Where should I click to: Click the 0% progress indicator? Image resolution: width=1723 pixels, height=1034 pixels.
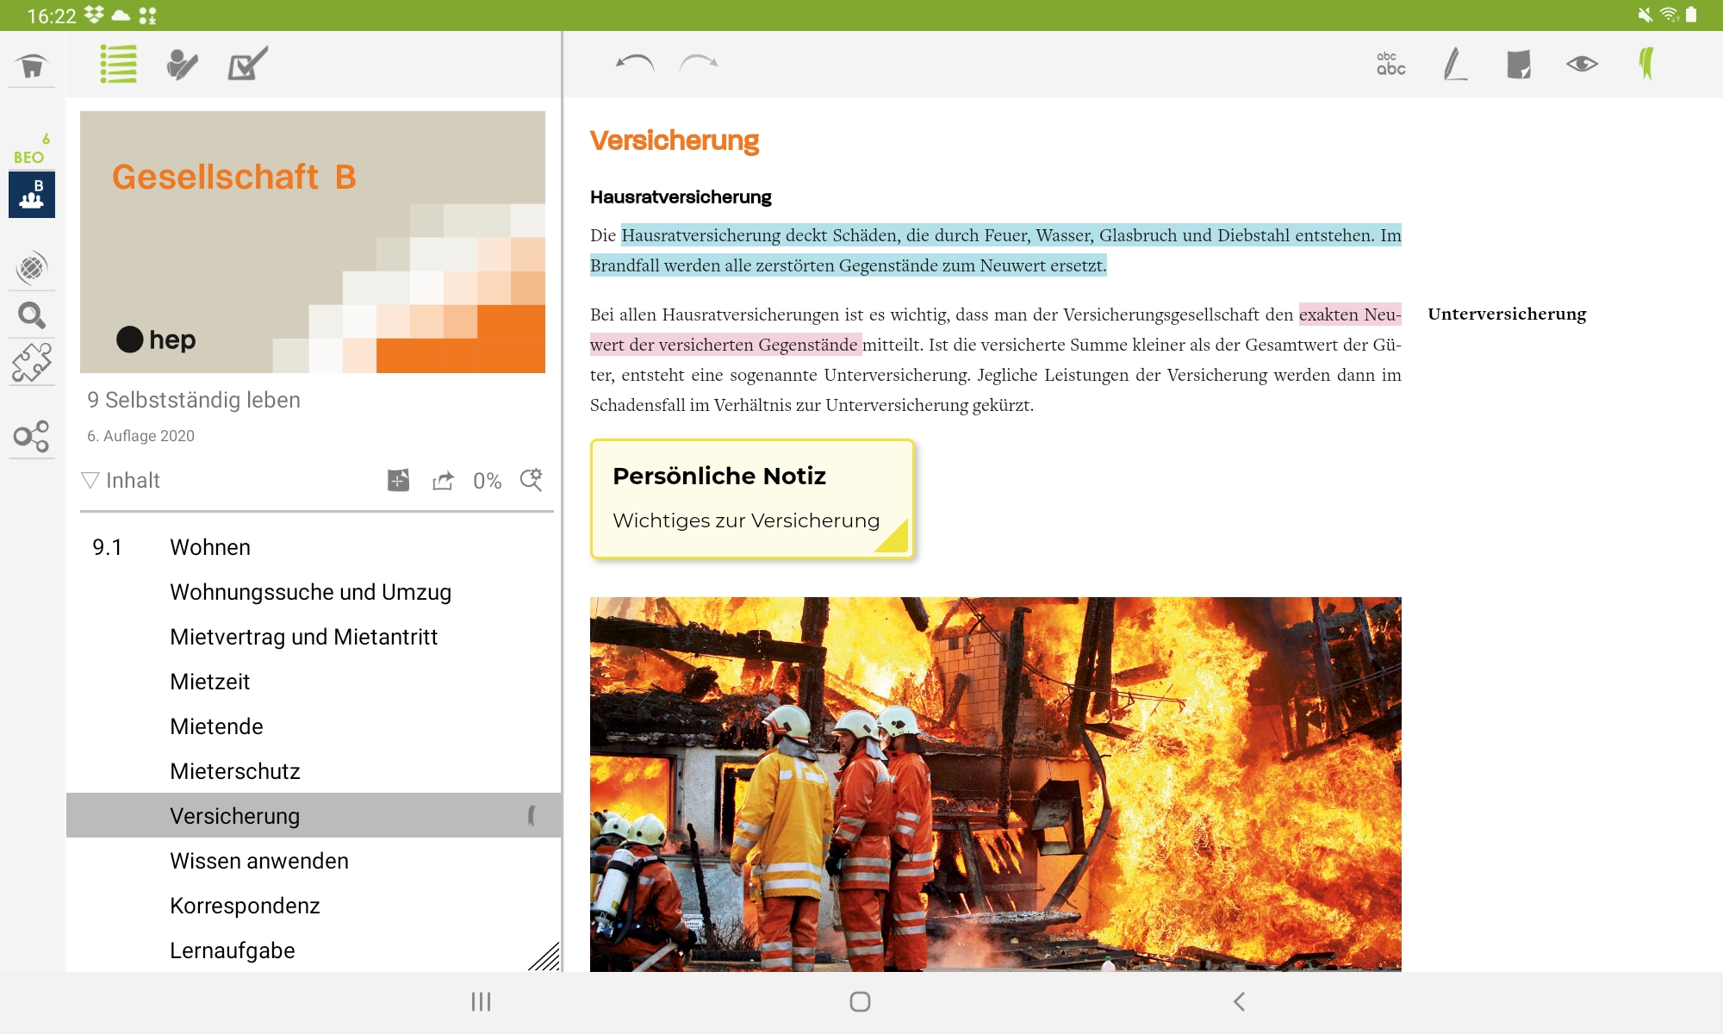tap(487, 481)
